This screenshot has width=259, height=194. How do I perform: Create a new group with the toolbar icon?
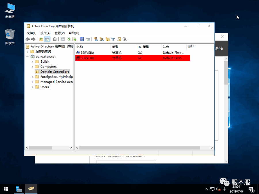102,39
